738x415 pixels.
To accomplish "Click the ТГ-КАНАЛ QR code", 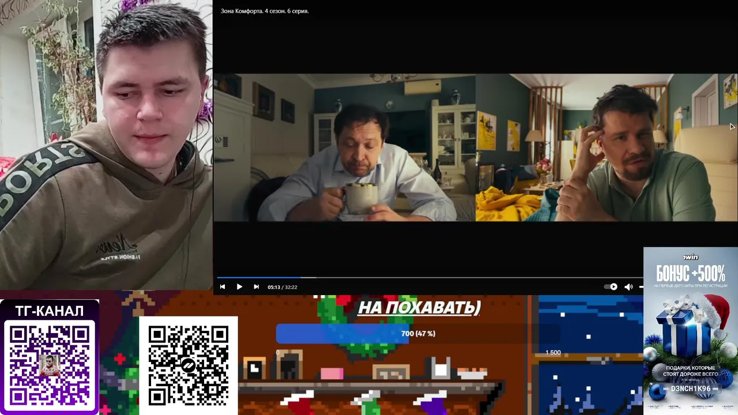I will point(50,365).
